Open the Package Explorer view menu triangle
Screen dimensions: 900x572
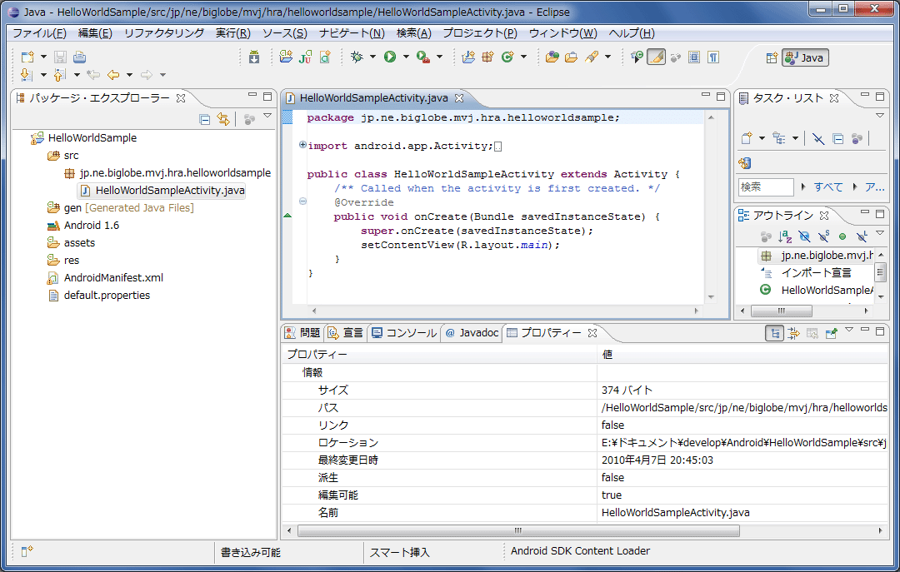tap(267, 116)
